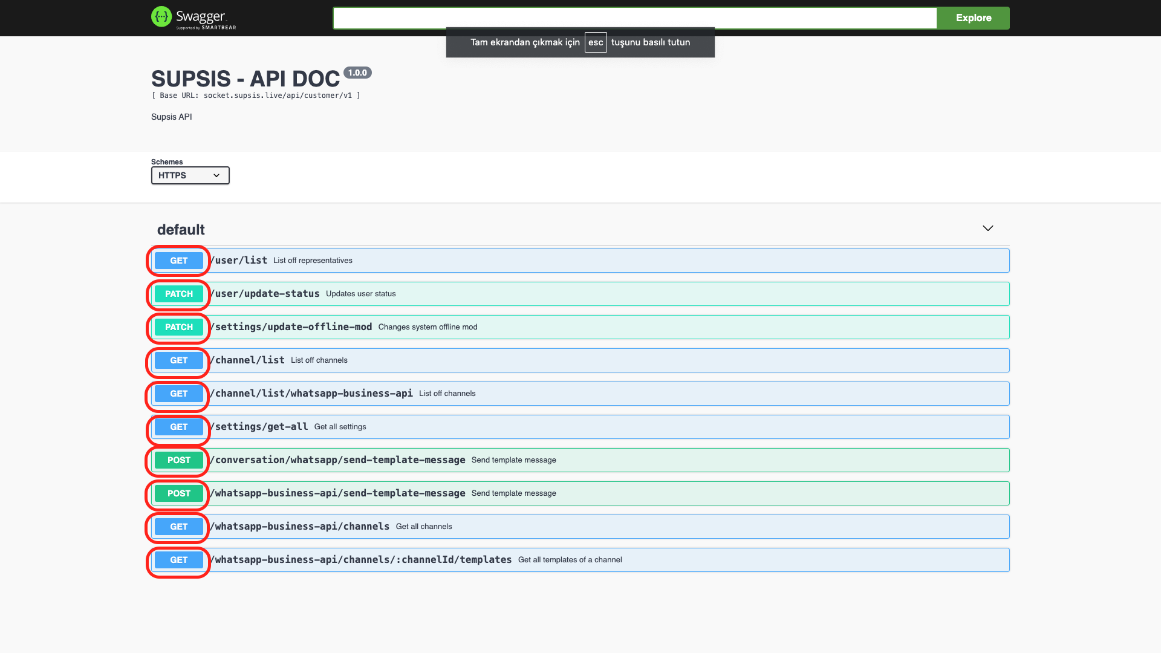
Task: Expand the /user/list endpoint path
Action: click(x=238, y=260)
